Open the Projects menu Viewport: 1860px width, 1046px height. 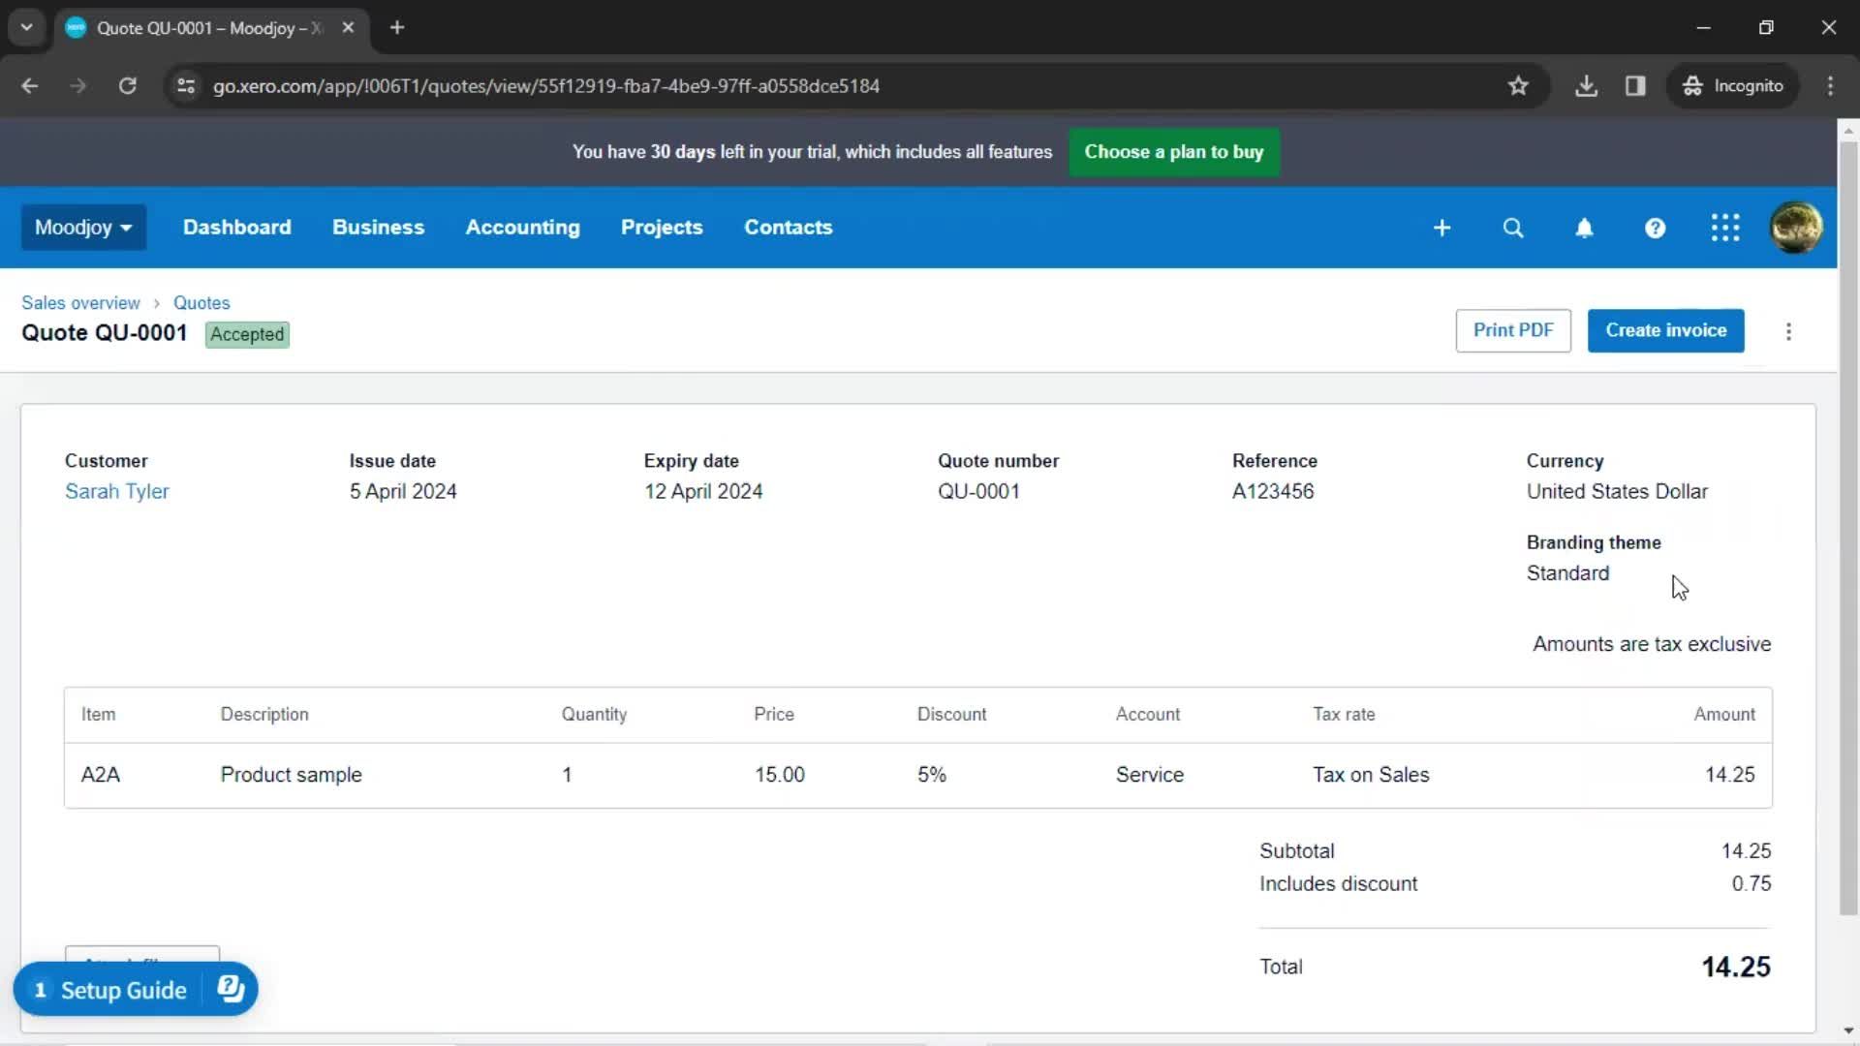tap(662, 228)
